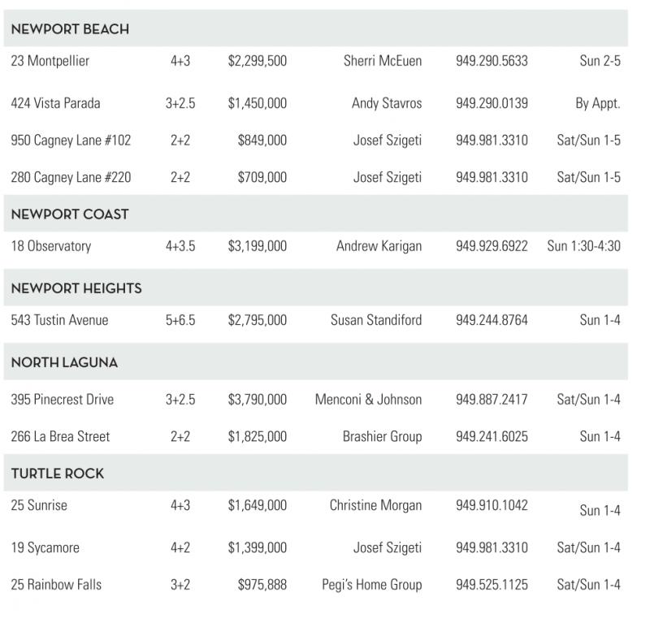Select the Turtle Rock section heading
The height and width of the screenshot is (623, 650).
click(58, 474)
